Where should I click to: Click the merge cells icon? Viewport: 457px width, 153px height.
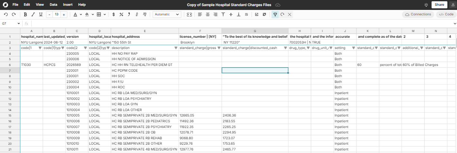(x=189, y=14)
